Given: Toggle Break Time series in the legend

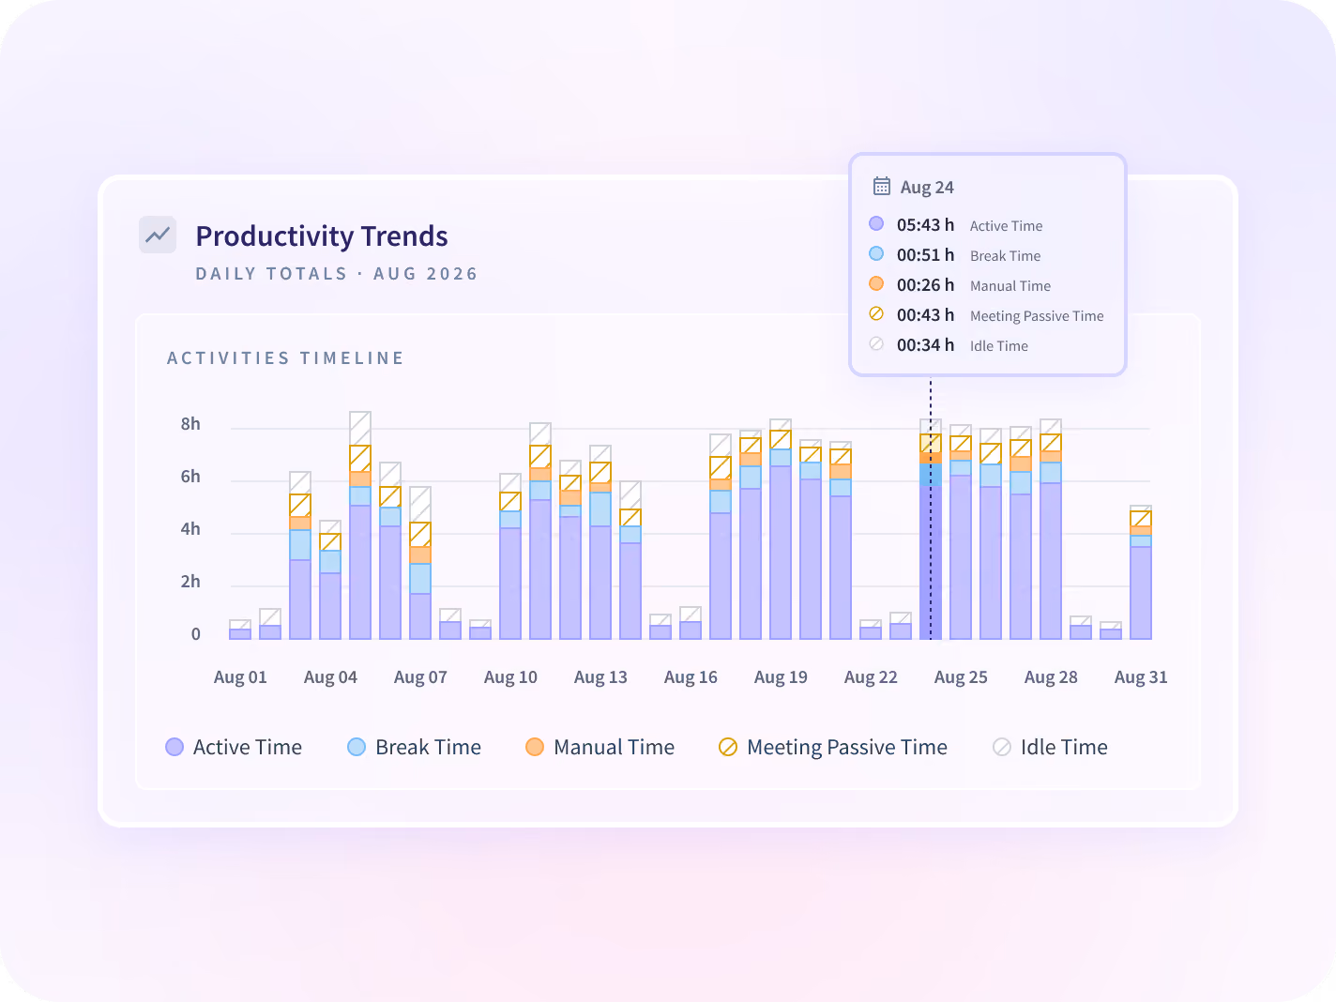Looking at the screenshot, I should (414, 747).
